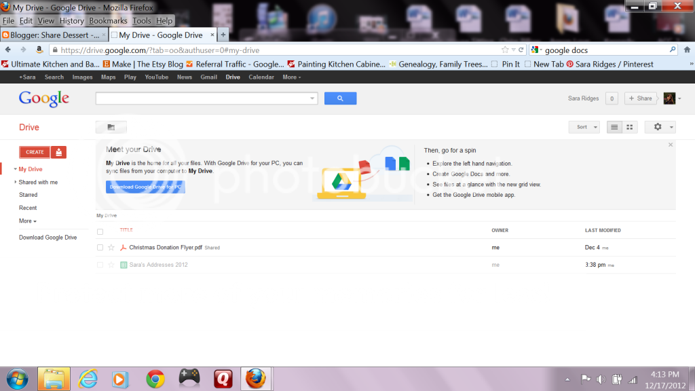Click the search magnifier in Firefox search box
Screen dimensions: 695x391
tap(673, 50)
